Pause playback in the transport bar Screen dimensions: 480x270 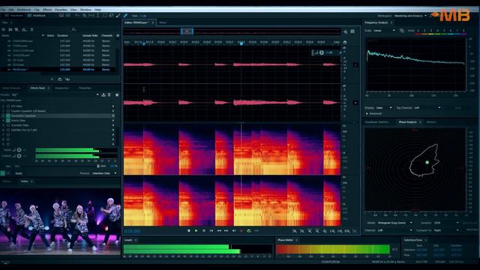204,231
